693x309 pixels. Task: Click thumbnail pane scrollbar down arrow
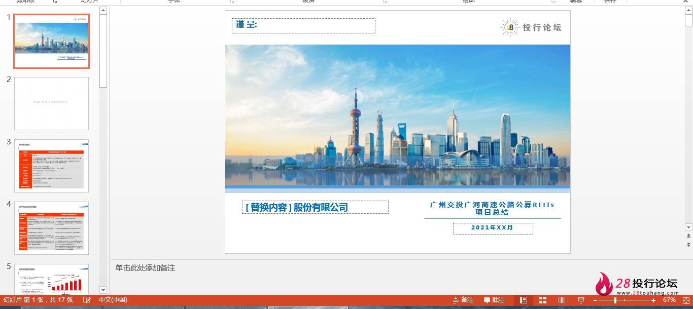[103, 290]
